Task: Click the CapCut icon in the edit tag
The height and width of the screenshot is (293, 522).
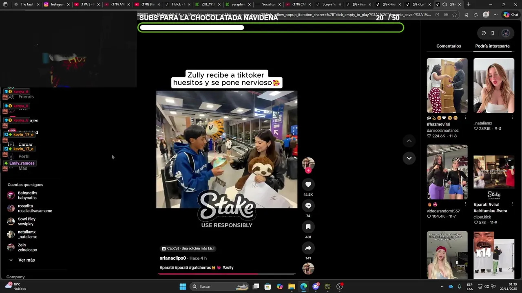Action: [164, 249]
